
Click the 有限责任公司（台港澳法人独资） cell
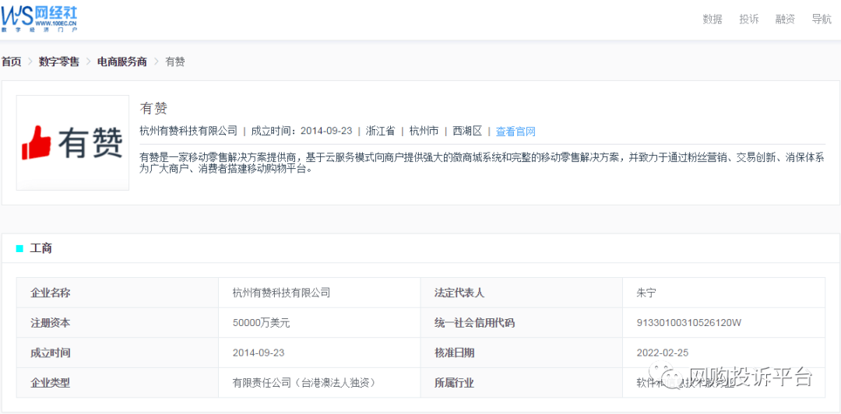click(303, 383)
